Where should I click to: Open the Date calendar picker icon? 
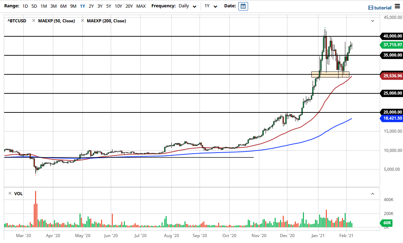(x=243, y=6)
